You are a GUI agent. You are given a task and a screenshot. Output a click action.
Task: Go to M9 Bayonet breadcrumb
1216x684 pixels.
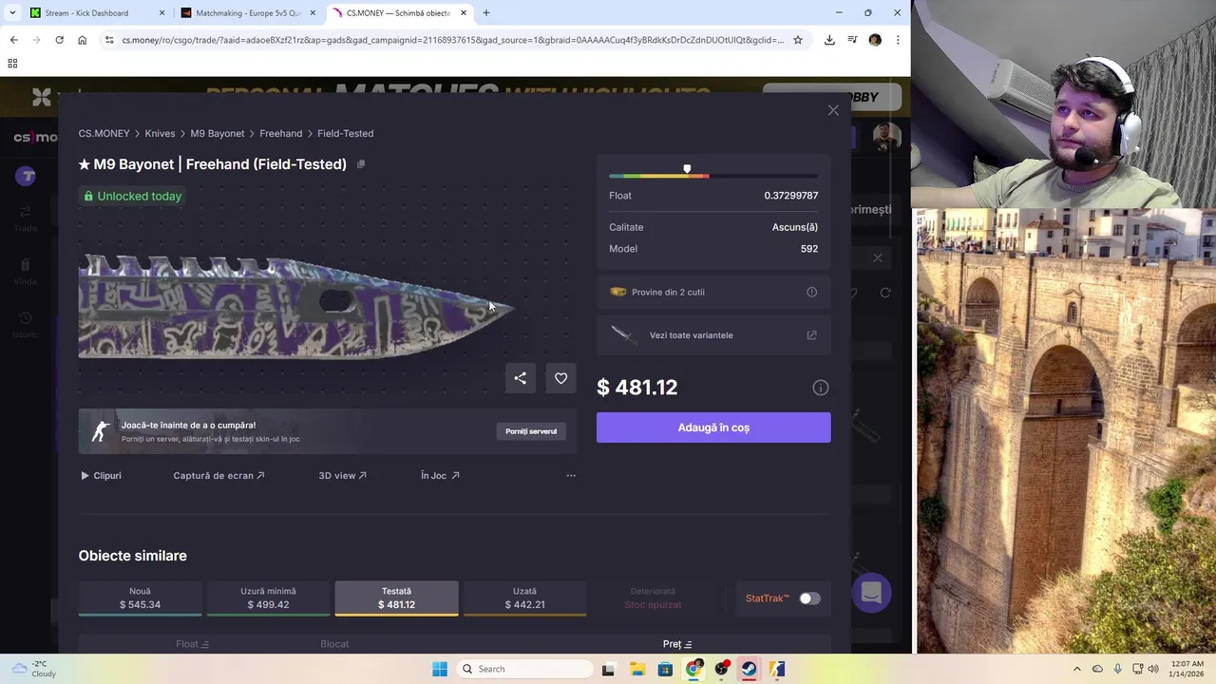coord(218,133)
